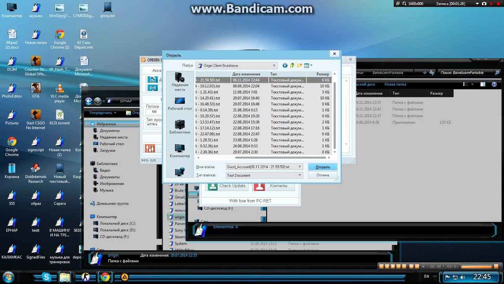
Task: Open the taskbar Counter-Strike icon
Action: 85,277
